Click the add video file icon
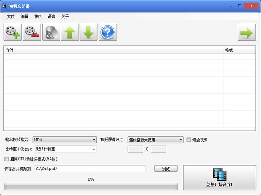The height and width of the screenshot is (195, 261). click(13, 32)
